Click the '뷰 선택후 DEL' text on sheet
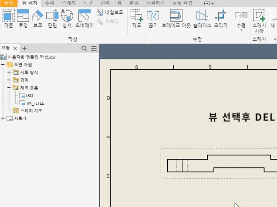Image resolution: width=277 pixels, height=207 pixels. click(x=242, y=117)
